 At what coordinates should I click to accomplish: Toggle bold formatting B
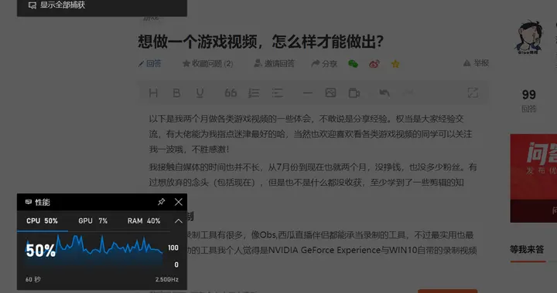176,93
